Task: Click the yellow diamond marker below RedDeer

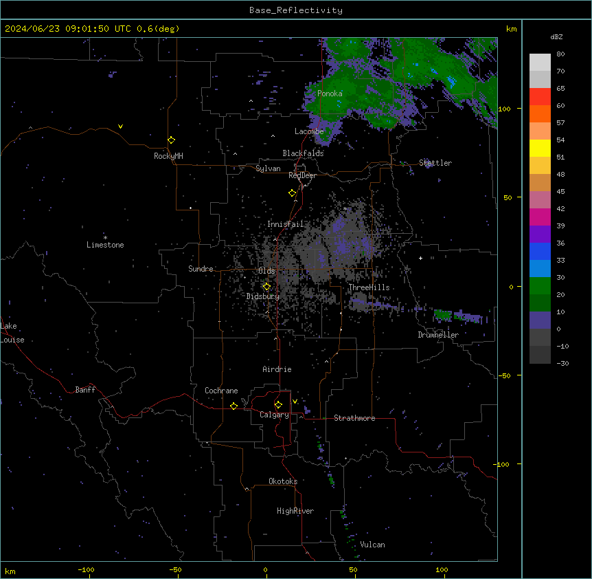Action: [x=293, y=193]
